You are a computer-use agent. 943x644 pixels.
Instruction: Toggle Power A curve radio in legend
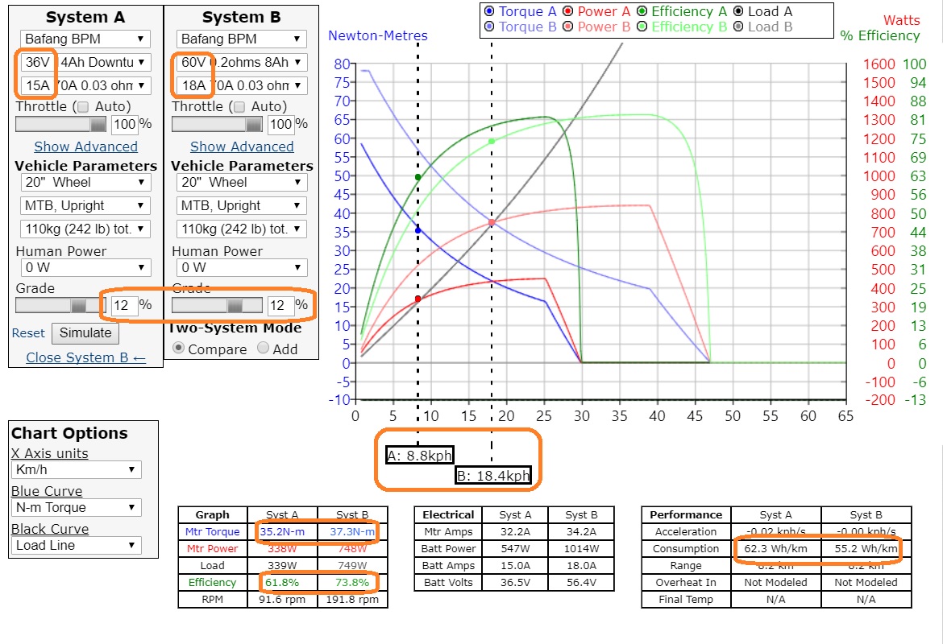[567, 10]
